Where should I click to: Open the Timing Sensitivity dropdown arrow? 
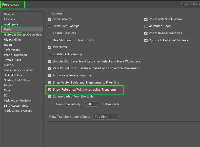[x=97, y=104]
